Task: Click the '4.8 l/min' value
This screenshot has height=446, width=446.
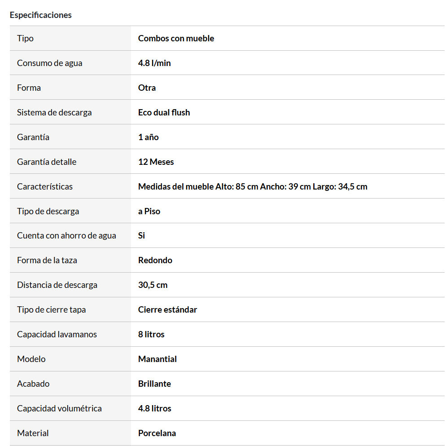Action: (x=154, y=63)
